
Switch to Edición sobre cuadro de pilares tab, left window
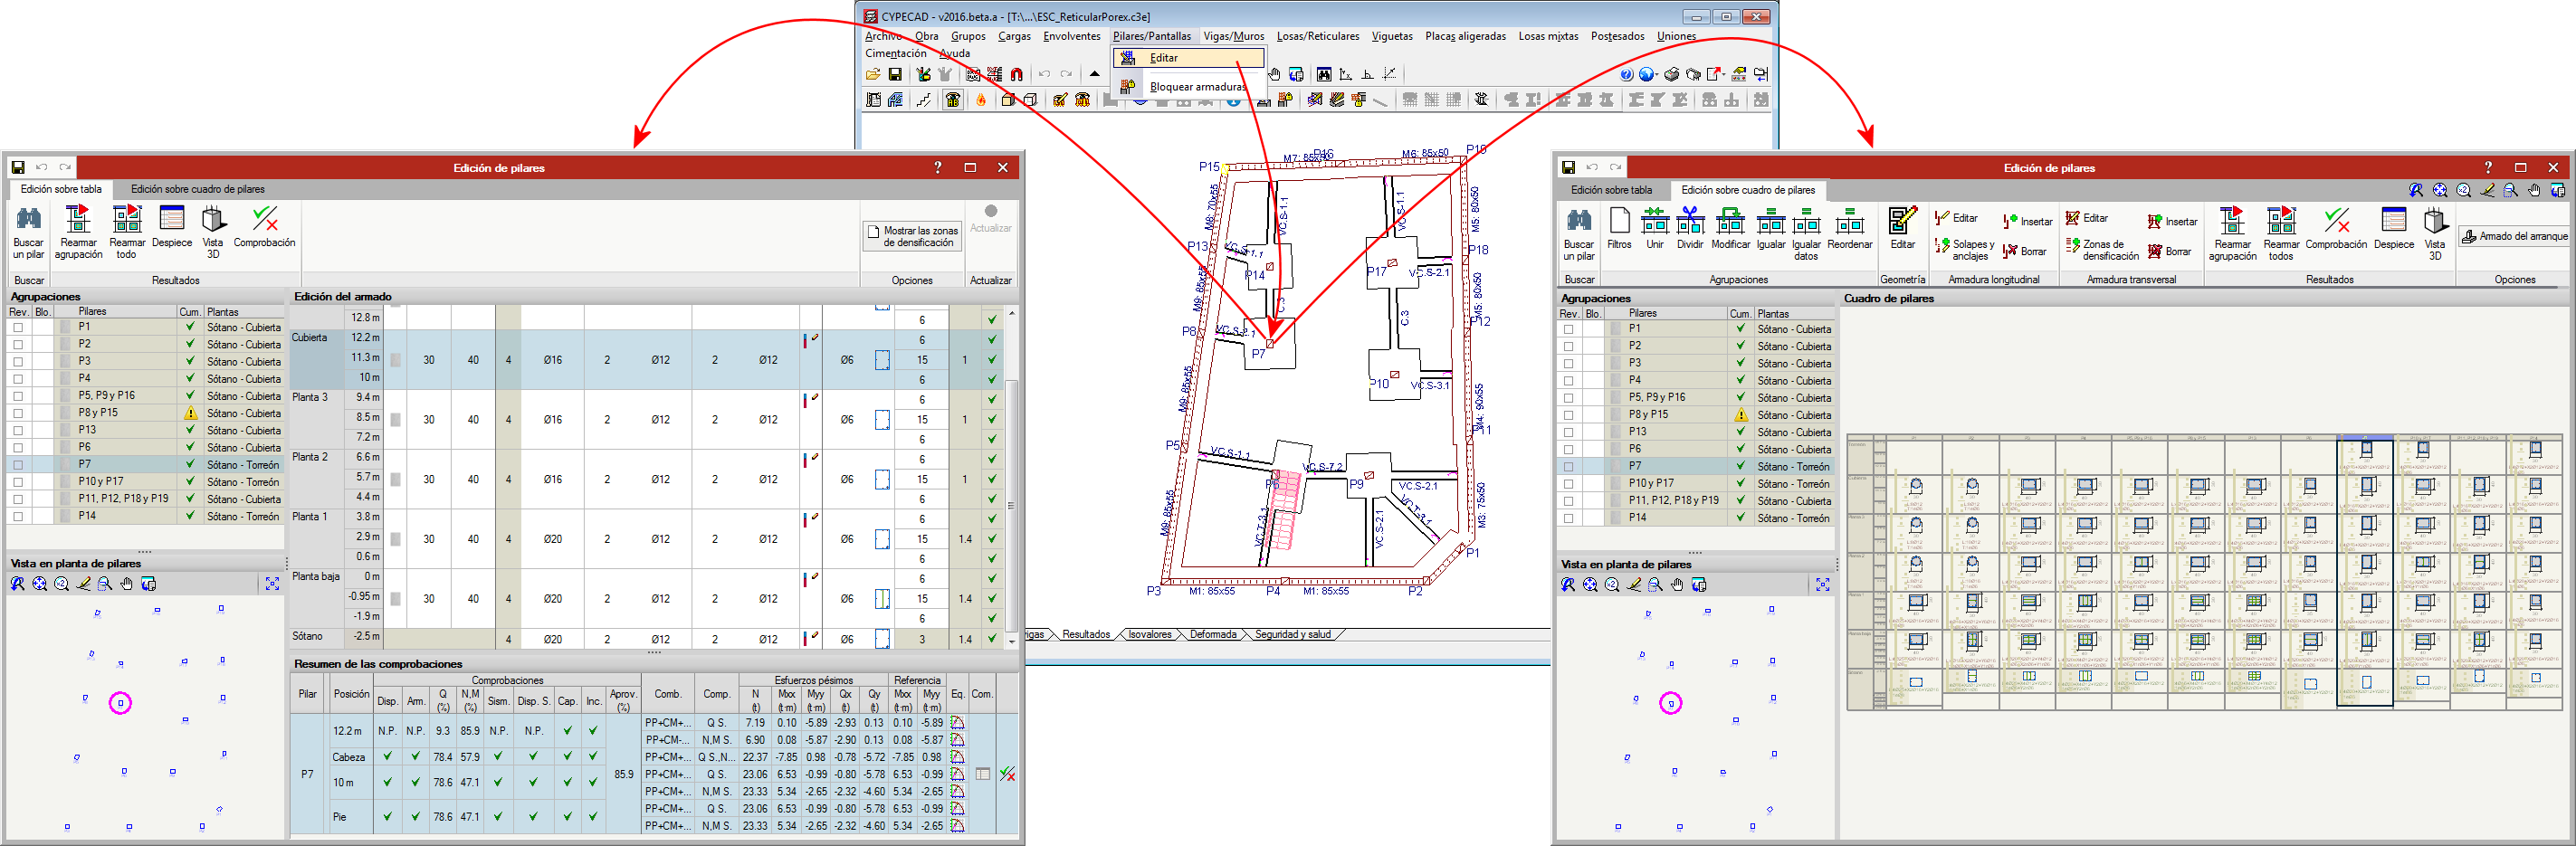[197, 189]
